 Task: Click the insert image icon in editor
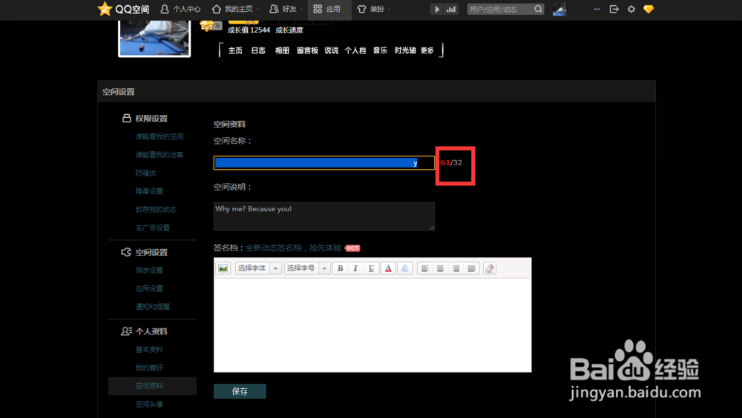click(x=223, y=268)
